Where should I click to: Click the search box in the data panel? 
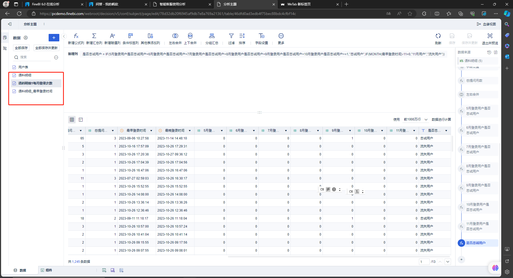[33, 57]
